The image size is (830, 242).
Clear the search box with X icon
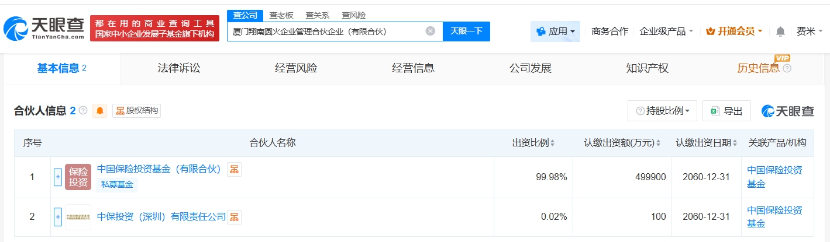coord(430,31)
